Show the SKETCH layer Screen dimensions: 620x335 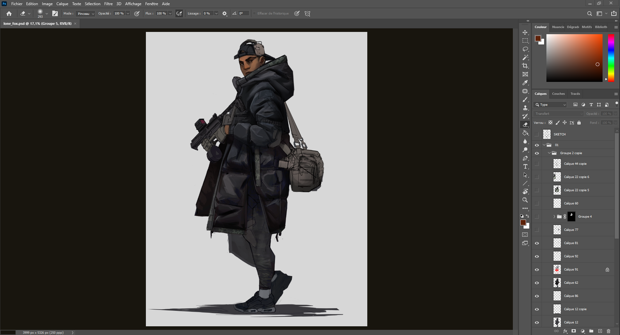tap(537, 134)
